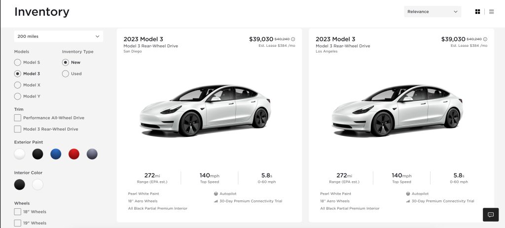The height and width of the screenshot is (228, 505).
Task: Select the Model S radio button
Action: [18, 63]
